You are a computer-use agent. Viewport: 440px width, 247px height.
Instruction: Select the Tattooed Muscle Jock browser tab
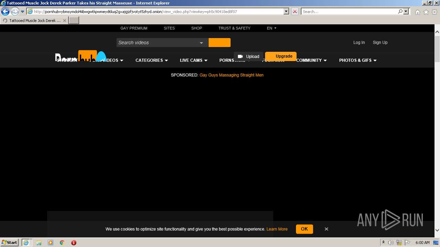point(34,21)
